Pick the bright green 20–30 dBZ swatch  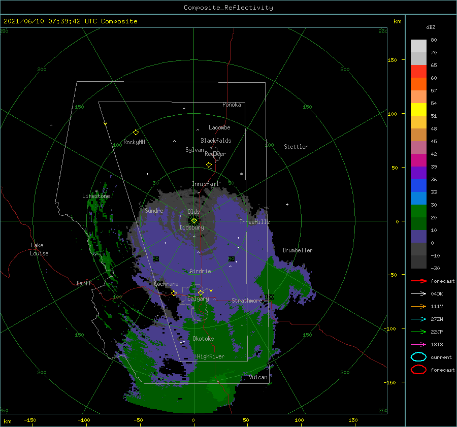[418, 211]
